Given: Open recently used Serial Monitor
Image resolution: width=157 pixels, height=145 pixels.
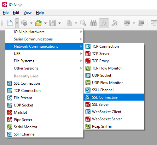Looking at the screenshot, I should (x=44, y=127).
